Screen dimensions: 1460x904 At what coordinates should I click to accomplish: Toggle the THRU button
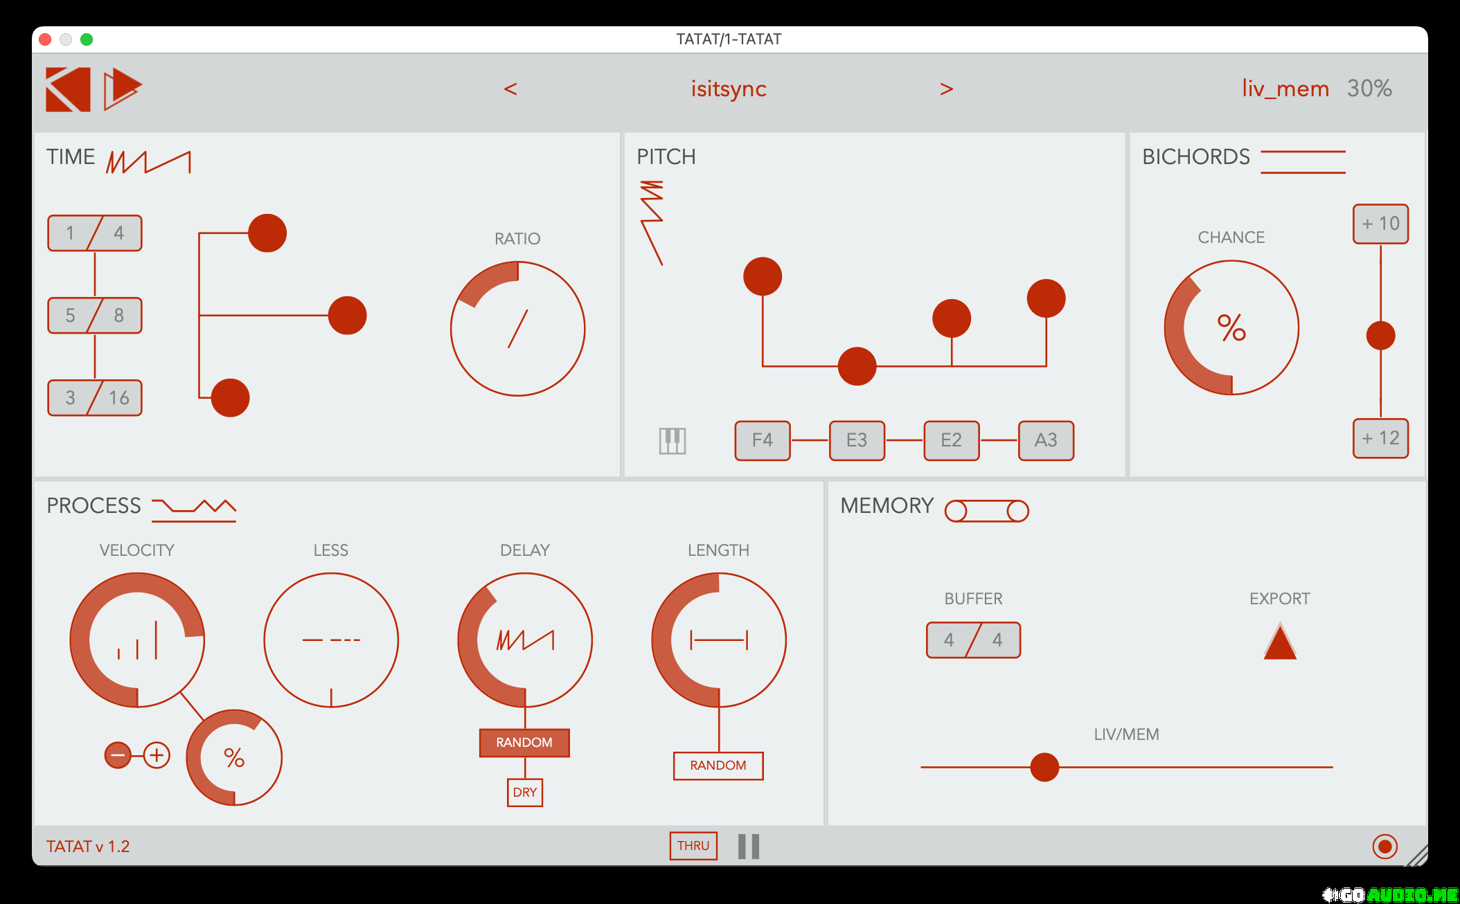pyautogui.click(x=693, y=846)
